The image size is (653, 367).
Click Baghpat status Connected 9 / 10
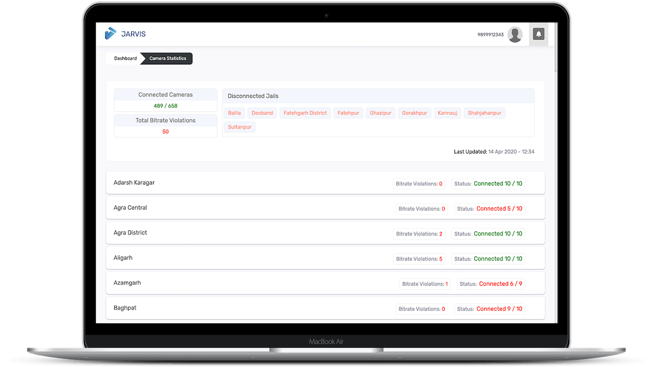click(x=490, y=308)
